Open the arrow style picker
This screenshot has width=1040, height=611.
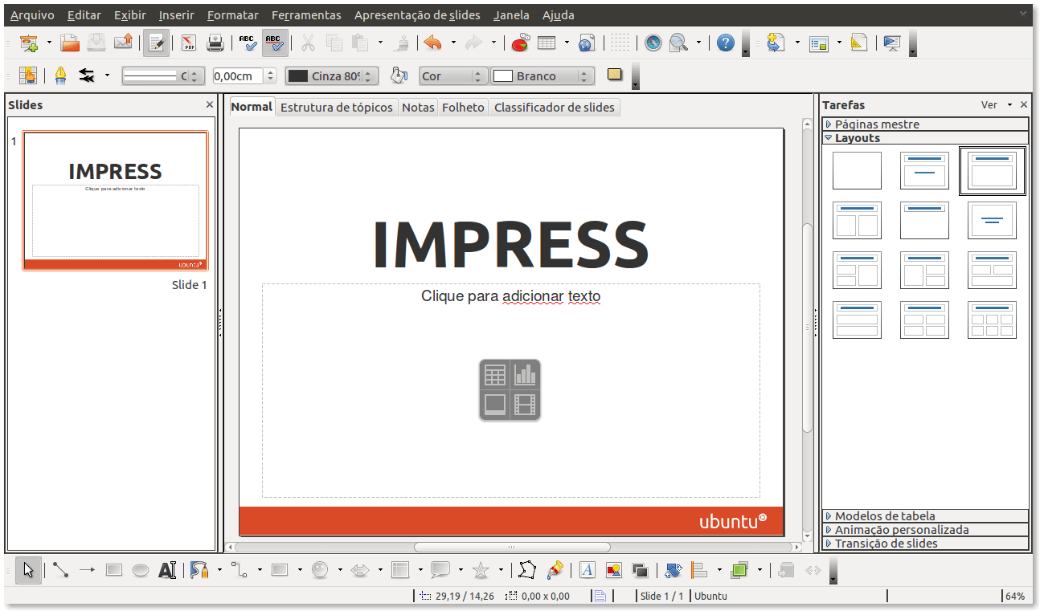[x=87, y=75]
